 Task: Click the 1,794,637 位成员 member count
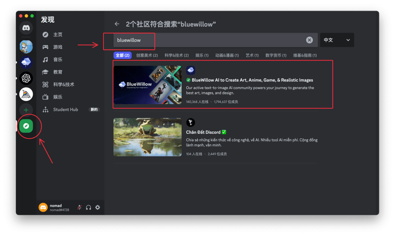(x=226, y=102)
